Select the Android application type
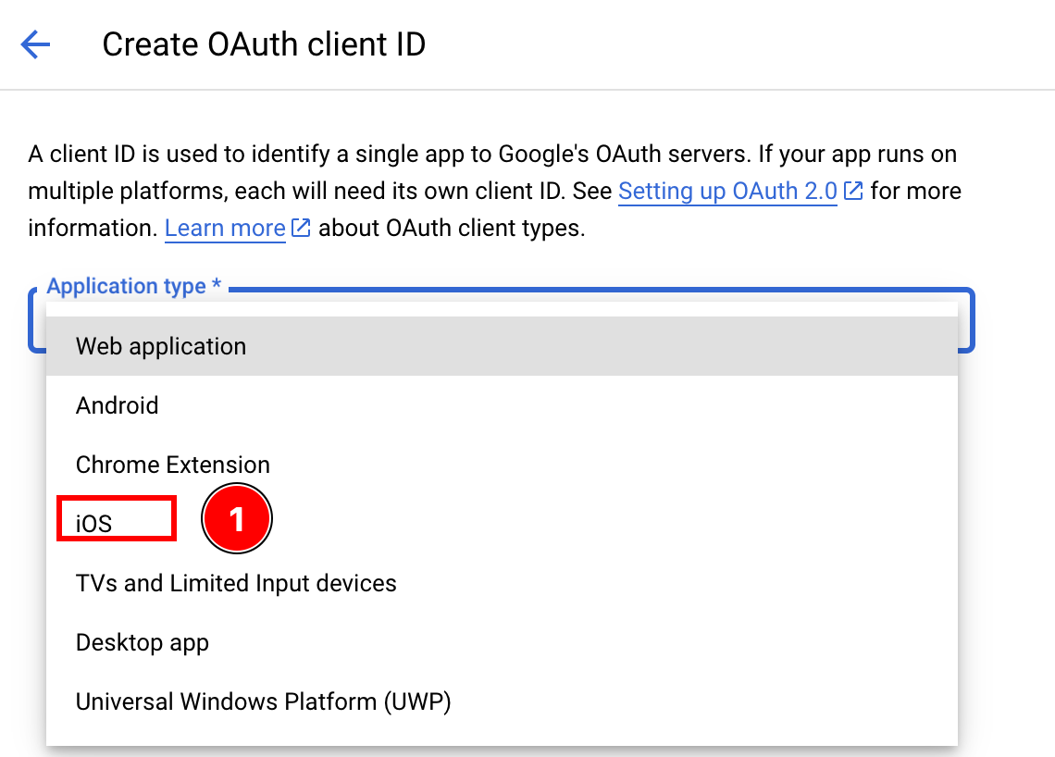 [117, 405]
